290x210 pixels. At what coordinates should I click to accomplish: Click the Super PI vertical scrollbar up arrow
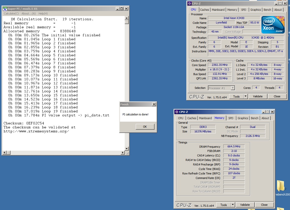[127, 18]
